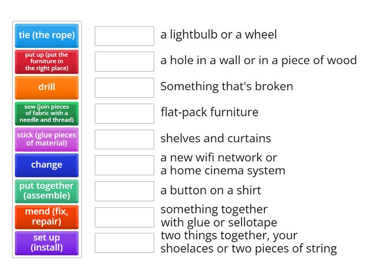
Task: Select the box beside 'a button on a shirt'
Action: pyautogui.click(x=124, y=191)
